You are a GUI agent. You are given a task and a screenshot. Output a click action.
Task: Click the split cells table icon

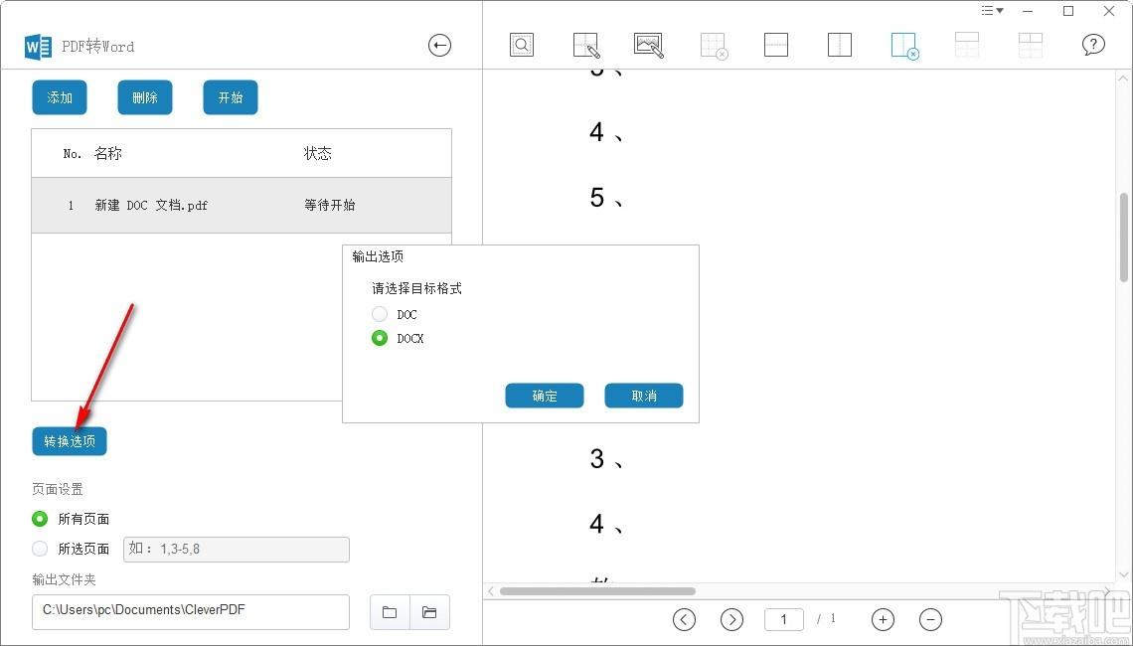point(1031,45)
